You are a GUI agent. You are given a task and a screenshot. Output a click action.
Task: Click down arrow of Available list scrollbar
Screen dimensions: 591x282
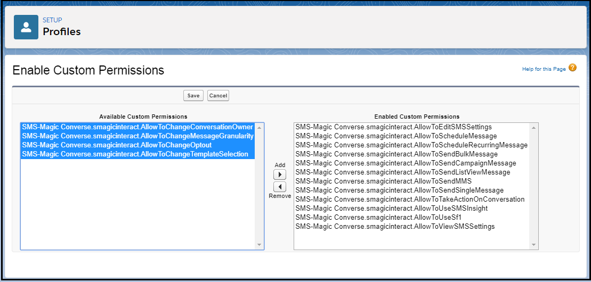pos(260,245)
